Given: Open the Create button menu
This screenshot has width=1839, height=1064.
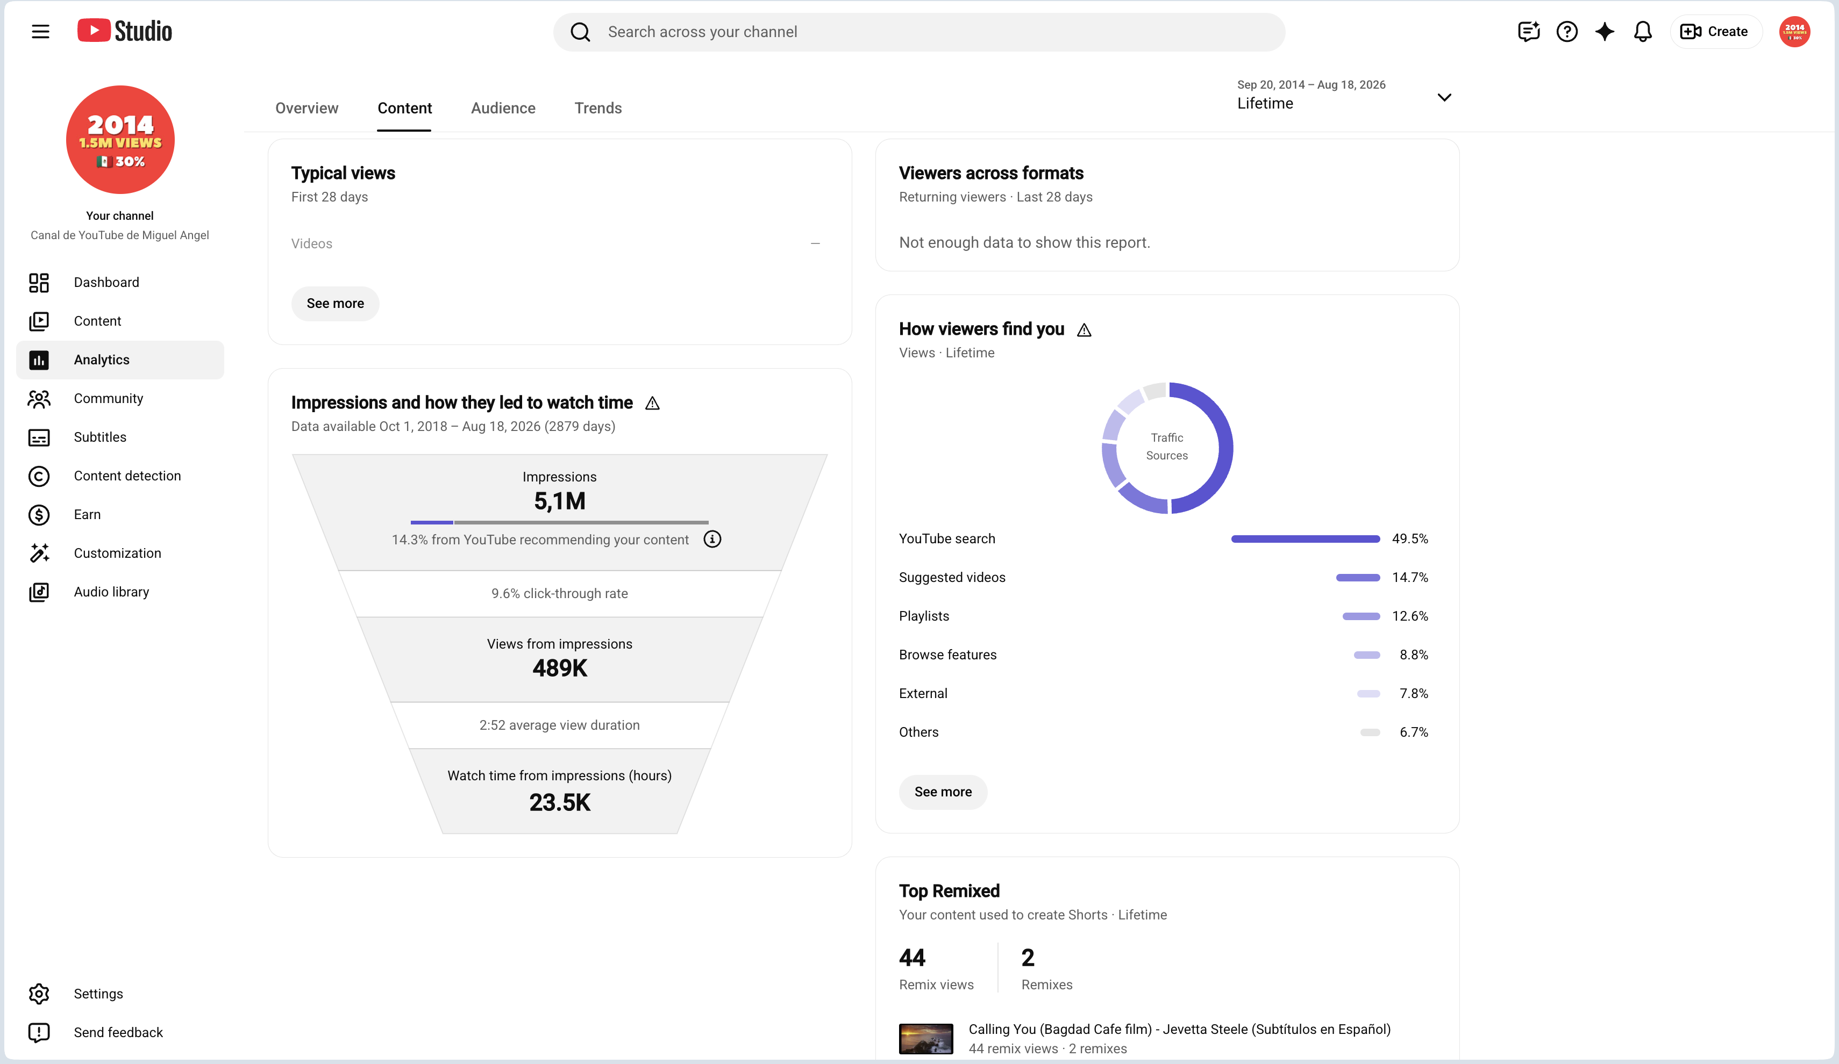Looking at the screenshot, I should [x=1715, y=31].
